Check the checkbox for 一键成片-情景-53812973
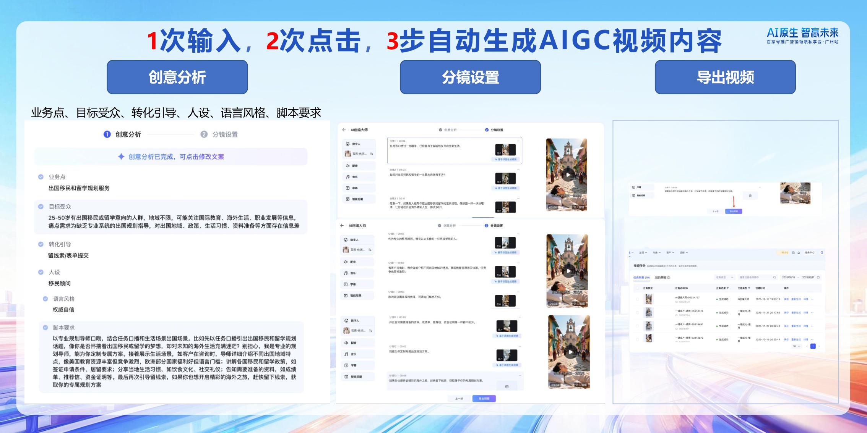Screen dimensions: 867x433 click(638, 339)
